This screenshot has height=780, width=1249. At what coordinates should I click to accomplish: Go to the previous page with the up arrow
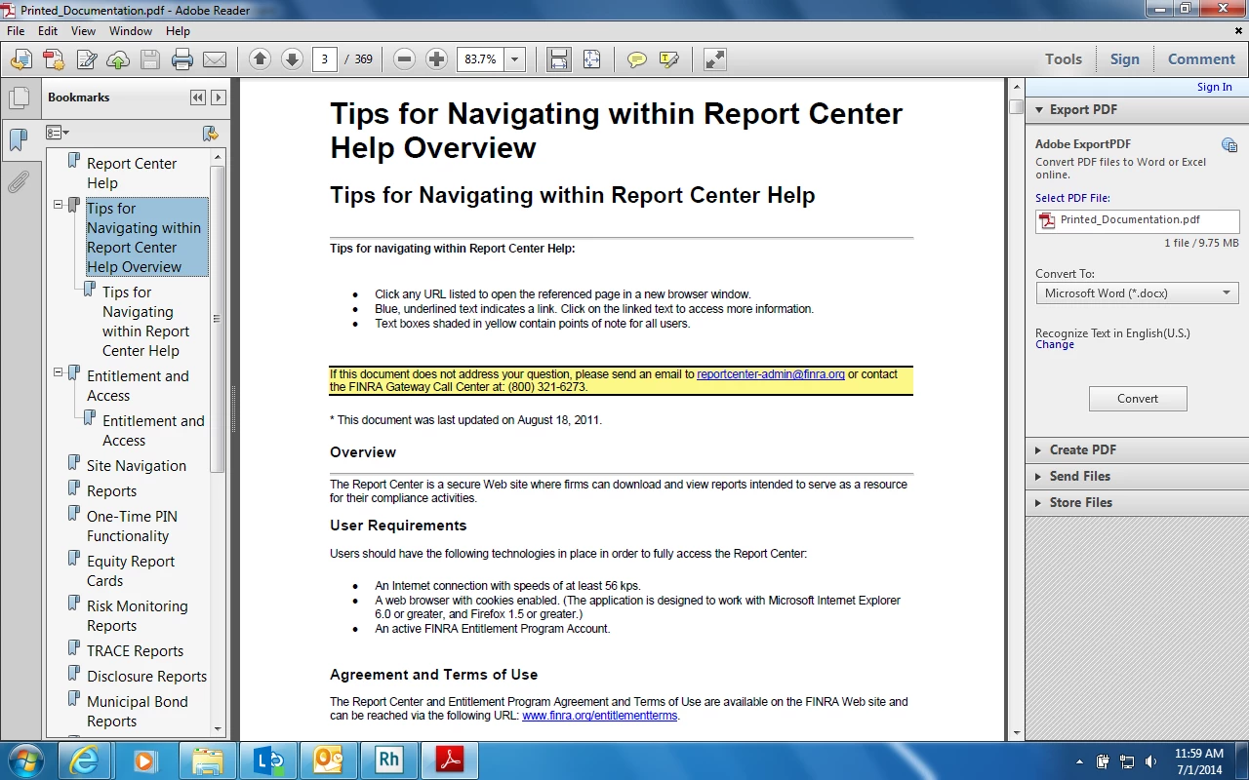260,59
